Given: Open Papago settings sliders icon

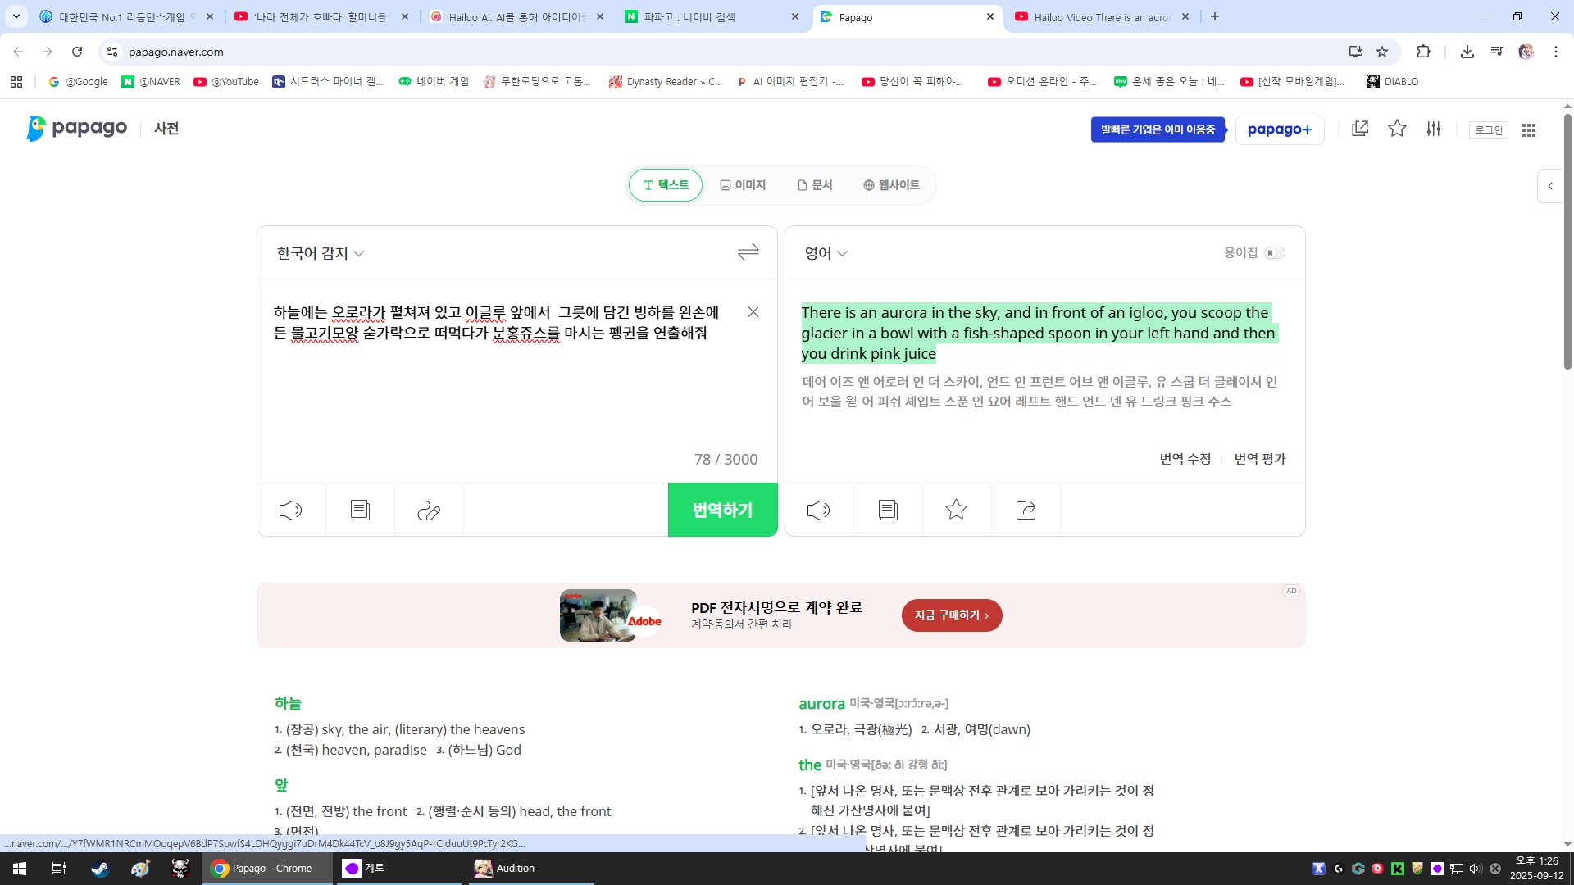Looking at the screenshot, I should [1433, 129].
